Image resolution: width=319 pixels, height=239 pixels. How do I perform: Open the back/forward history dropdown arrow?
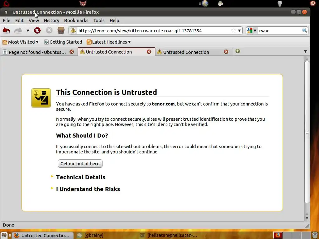tap(28, 31)
